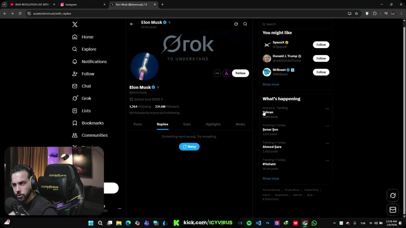Go to Home in sidebar
This screenshot has width=406, height=228.
83,37
